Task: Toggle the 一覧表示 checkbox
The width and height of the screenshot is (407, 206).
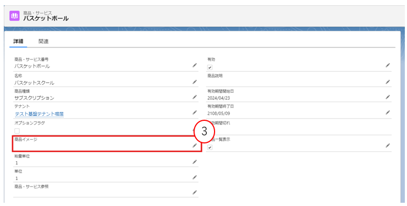Action: (x=210, y=147)
